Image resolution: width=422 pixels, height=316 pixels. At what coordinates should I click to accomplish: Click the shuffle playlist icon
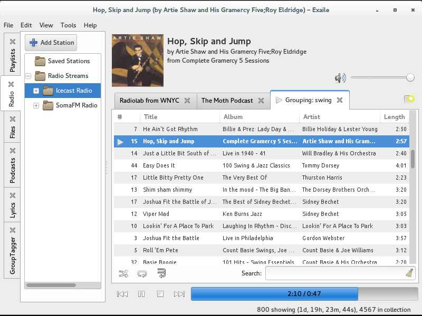[x=123, y=273]
